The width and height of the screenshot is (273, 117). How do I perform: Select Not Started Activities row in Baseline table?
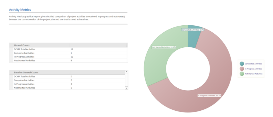[24, 88]
